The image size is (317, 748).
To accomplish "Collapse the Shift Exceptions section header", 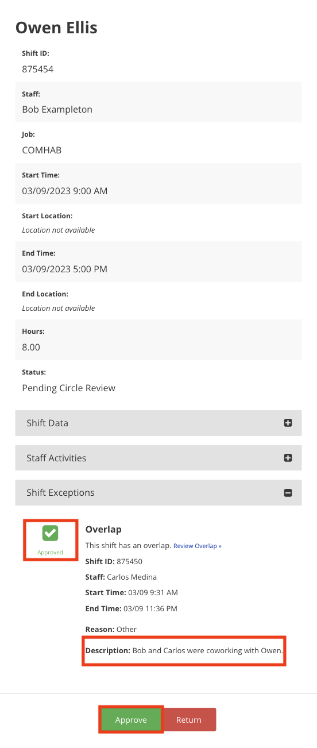I will [158, 493].
